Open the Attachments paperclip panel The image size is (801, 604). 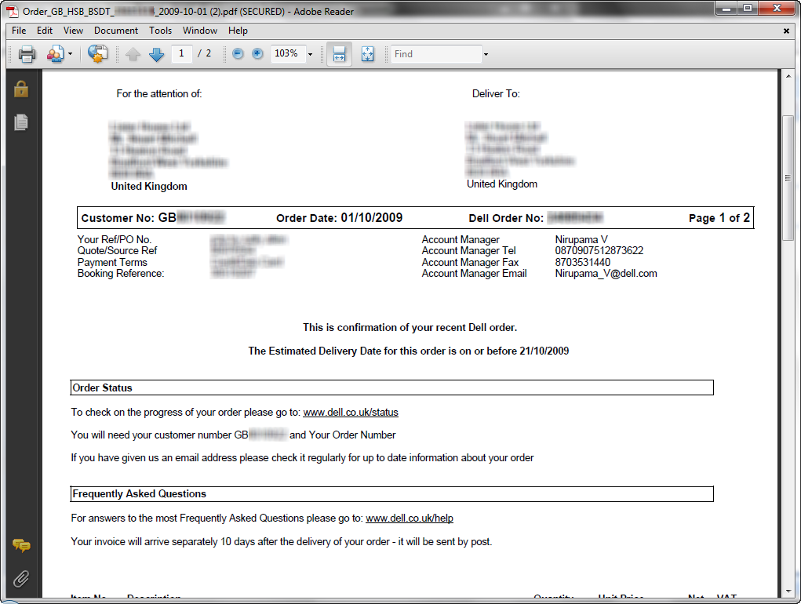click(21, 578)
